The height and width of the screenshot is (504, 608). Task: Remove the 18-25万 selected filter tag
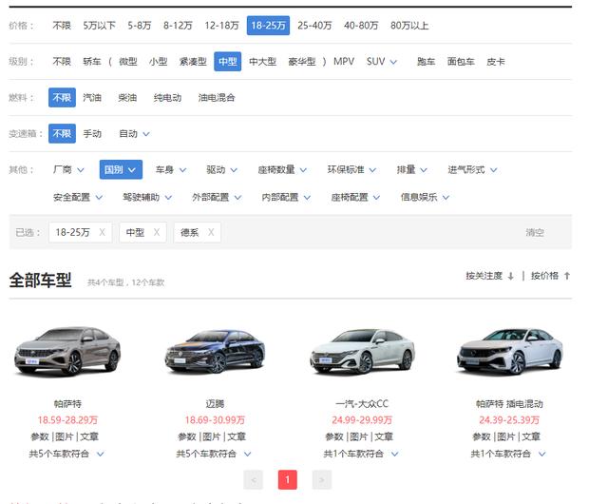pyautogui.click(x=102, y=232)
